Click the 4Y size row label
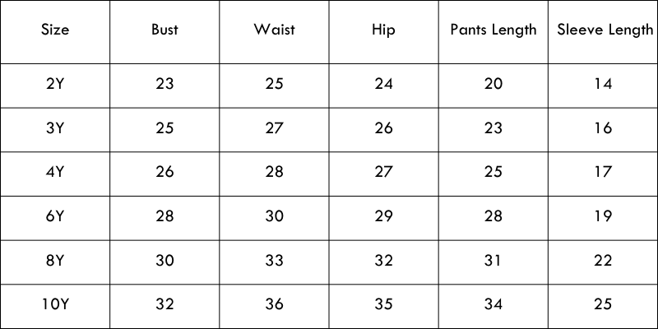Screen dimensions: 658x329 (x=55, y=172)
